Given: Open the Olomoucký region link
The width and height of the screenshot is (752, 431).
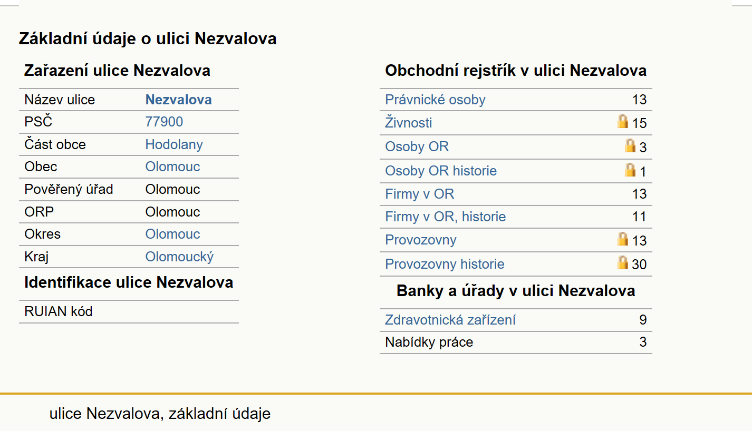Looking at the screenshot, I should pos(179,257).
